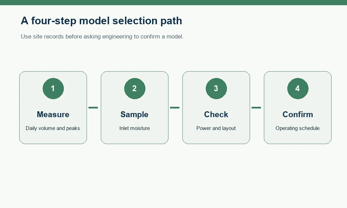
Task: Select the 'Confirm' step heading
Action: point(298,114)
